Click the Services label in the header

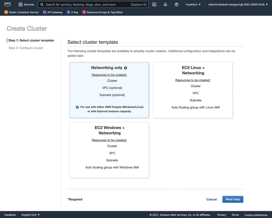pos(29,5)
